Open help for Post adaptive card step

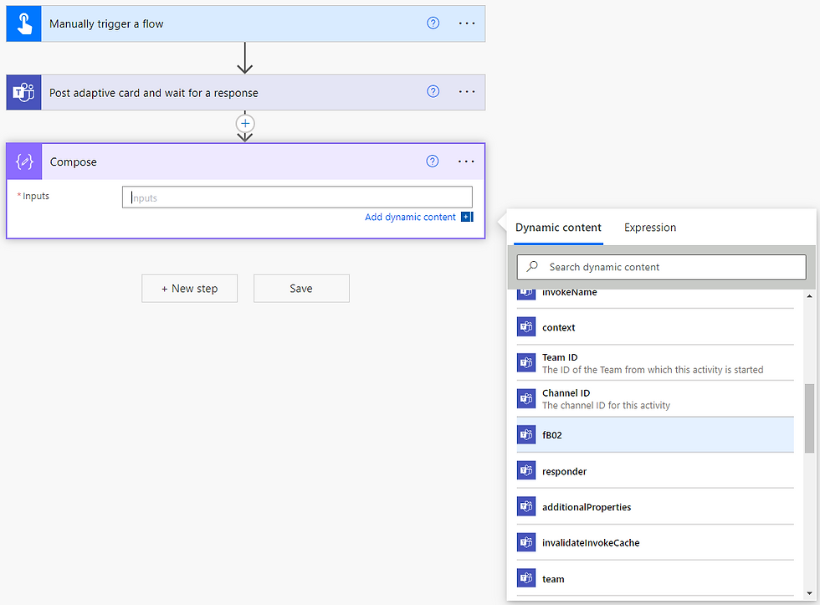pos(433,91)
